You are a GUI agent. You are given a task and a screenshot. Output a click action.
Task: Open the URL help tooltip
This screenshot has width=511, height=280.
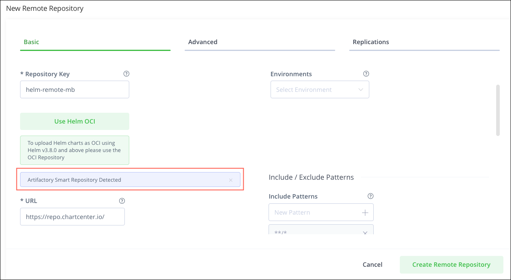point(122,201)
